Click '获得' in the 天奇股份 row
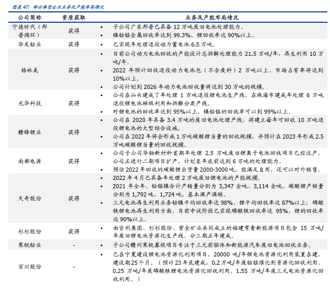 [74, 198]
